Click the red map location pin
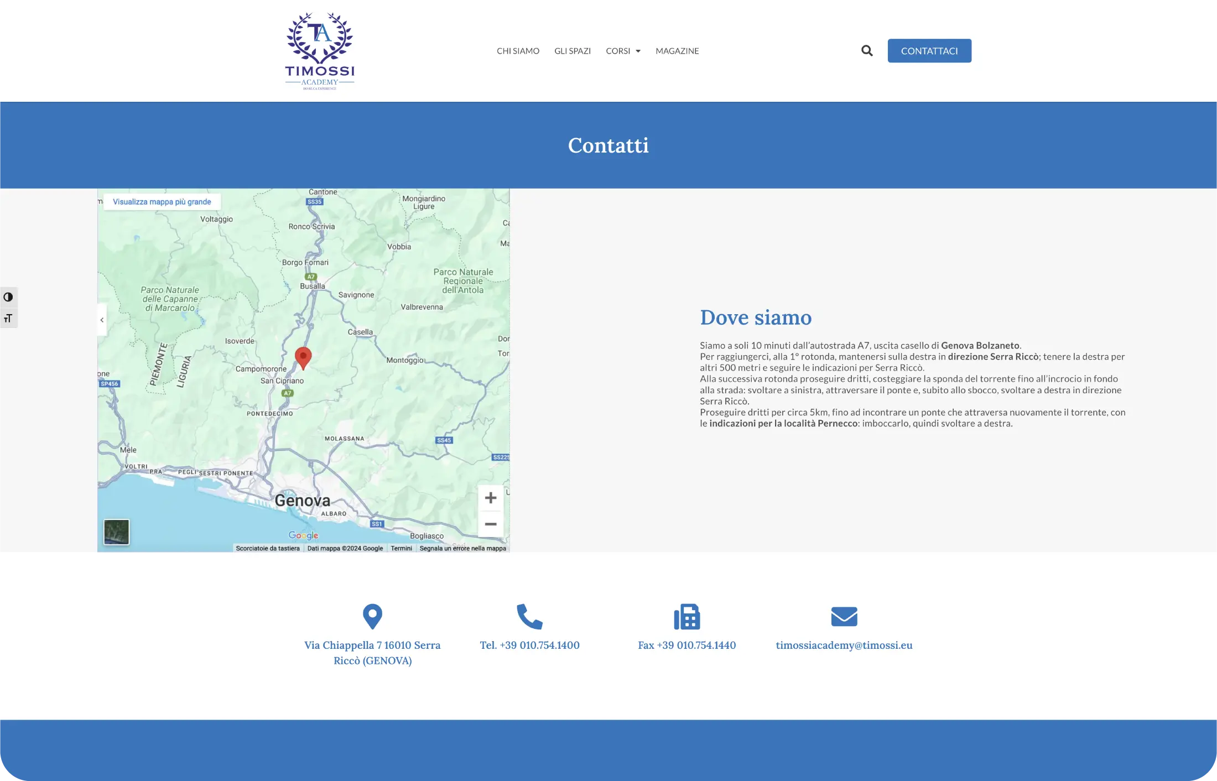Screen dimensions: 1217x781 click(303, 357)
